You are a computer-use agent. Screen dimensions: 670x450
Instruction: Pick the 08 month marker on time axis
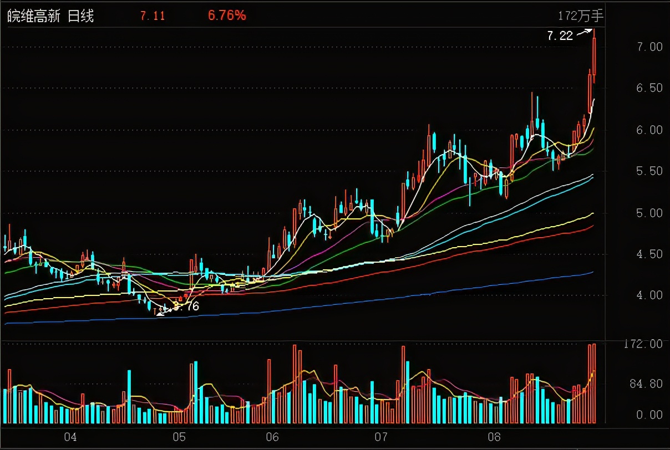pyautogui.click(x=494, y=436)
